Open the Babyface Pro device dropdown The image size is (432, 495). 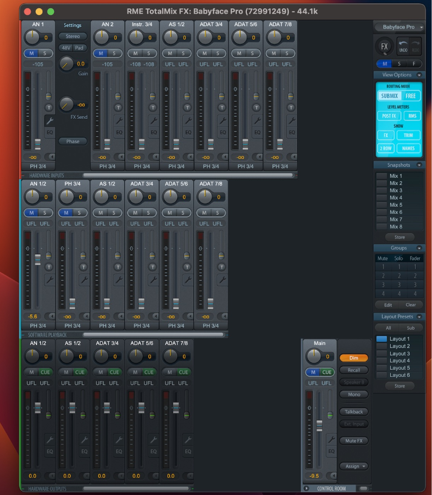pyautogui.click(x=399, y=27)
